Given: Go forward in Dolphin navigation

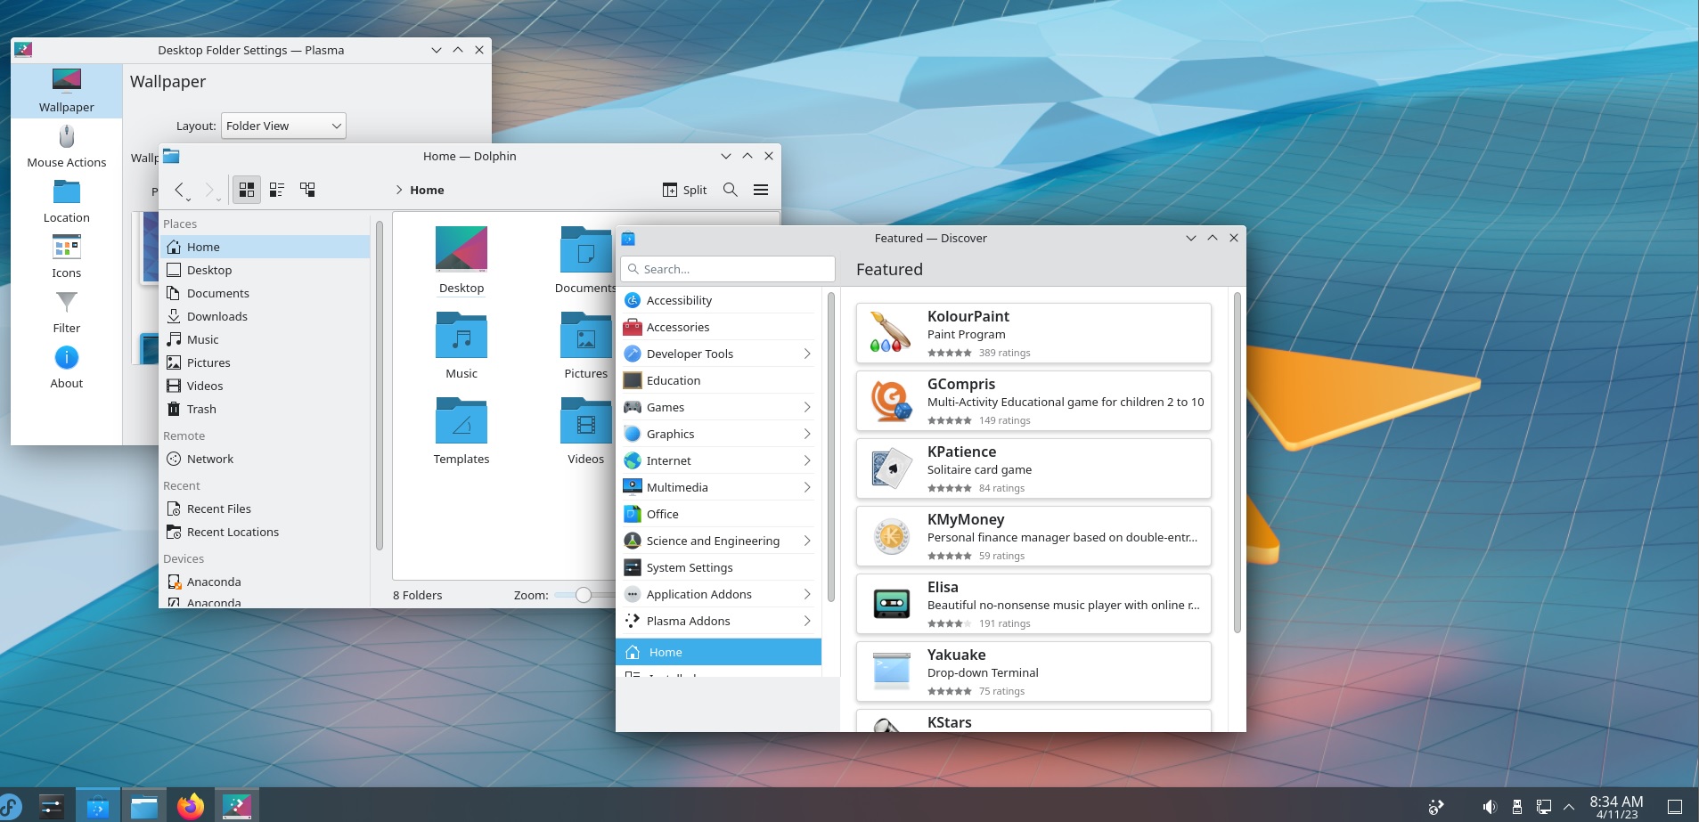Looking at the screenshot, I should tap(209, 190).
